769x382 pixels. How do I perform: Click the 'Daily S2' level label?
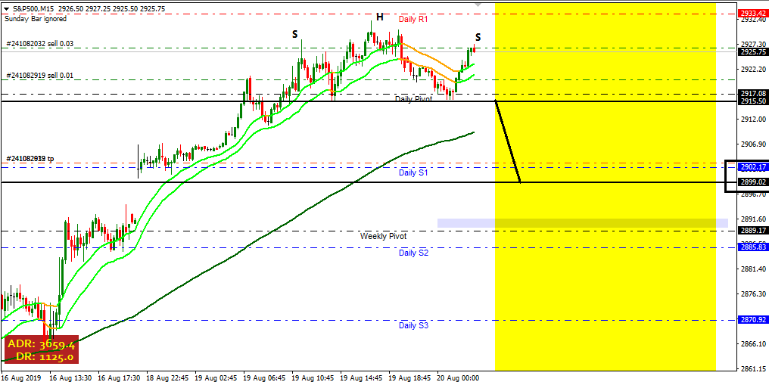[x=413, y=253]
